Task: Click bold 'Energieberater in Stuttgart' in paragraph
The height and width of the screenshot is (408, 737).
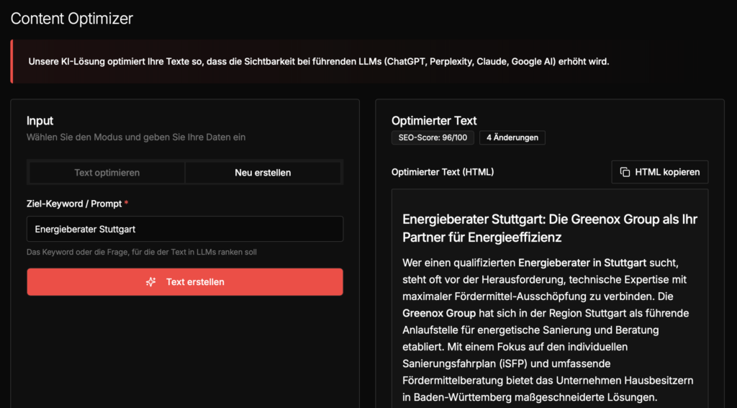Action: [x=582, y=262]
